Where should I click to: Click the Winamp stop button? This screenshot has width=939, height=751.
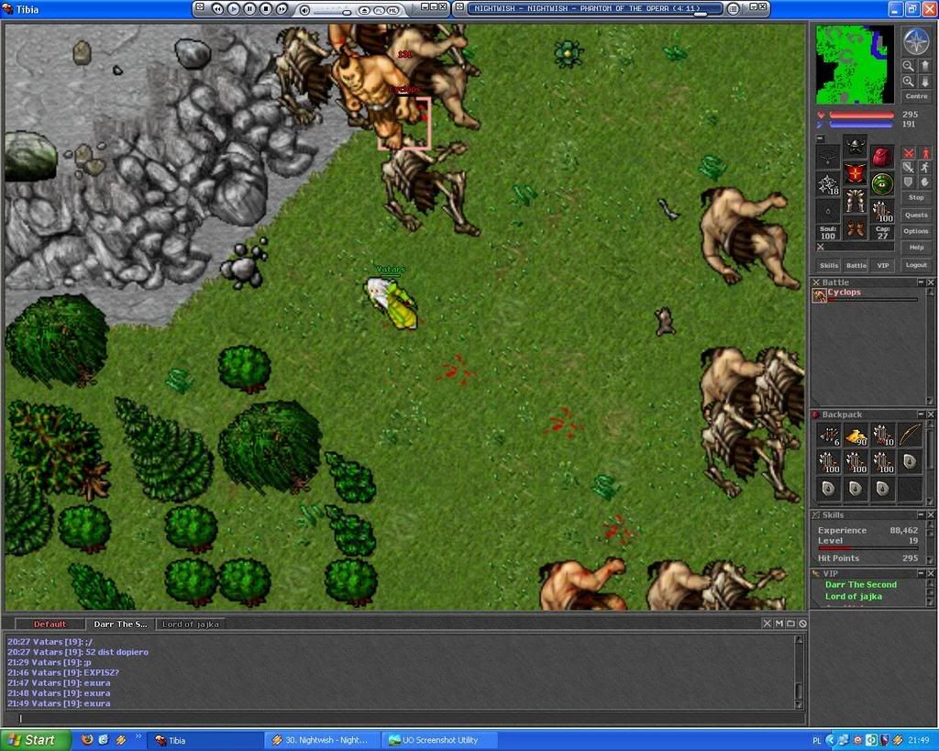[x=265, y=9]
